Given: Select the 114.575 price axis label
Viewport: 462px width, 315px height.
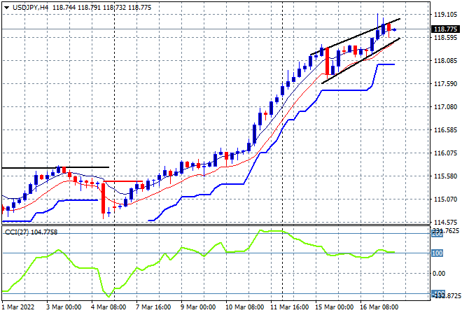Looking at the screenshot, I should point(446,222).
